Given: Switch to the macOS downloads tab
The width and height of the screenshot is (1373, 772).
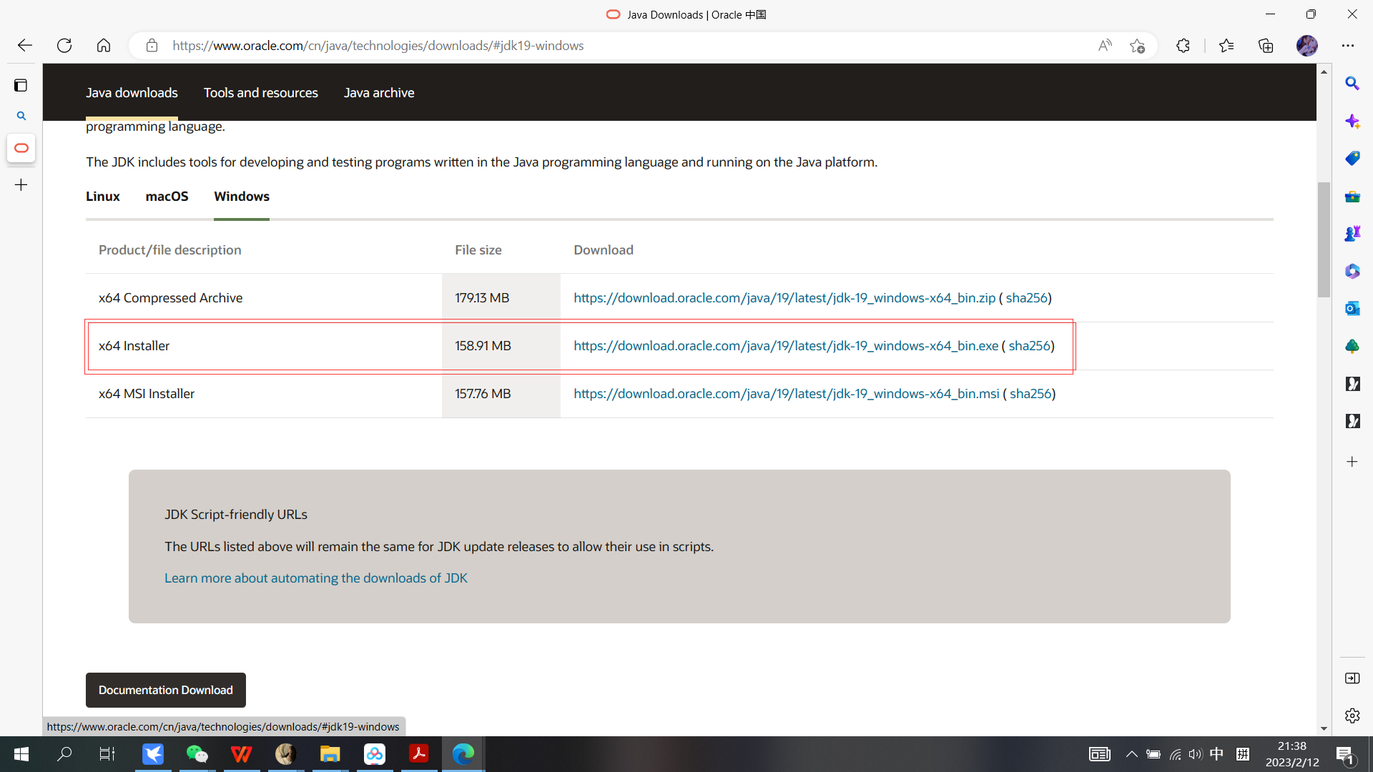Looking at the screenshot, I should coord(167,197).
